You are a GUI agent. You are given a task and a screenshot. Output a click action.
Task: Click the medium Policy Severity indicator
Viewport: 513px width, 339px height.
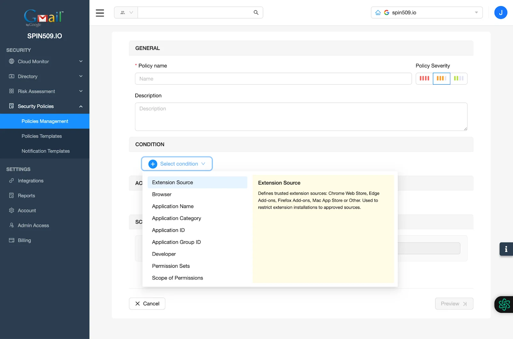tap(442, 78)
